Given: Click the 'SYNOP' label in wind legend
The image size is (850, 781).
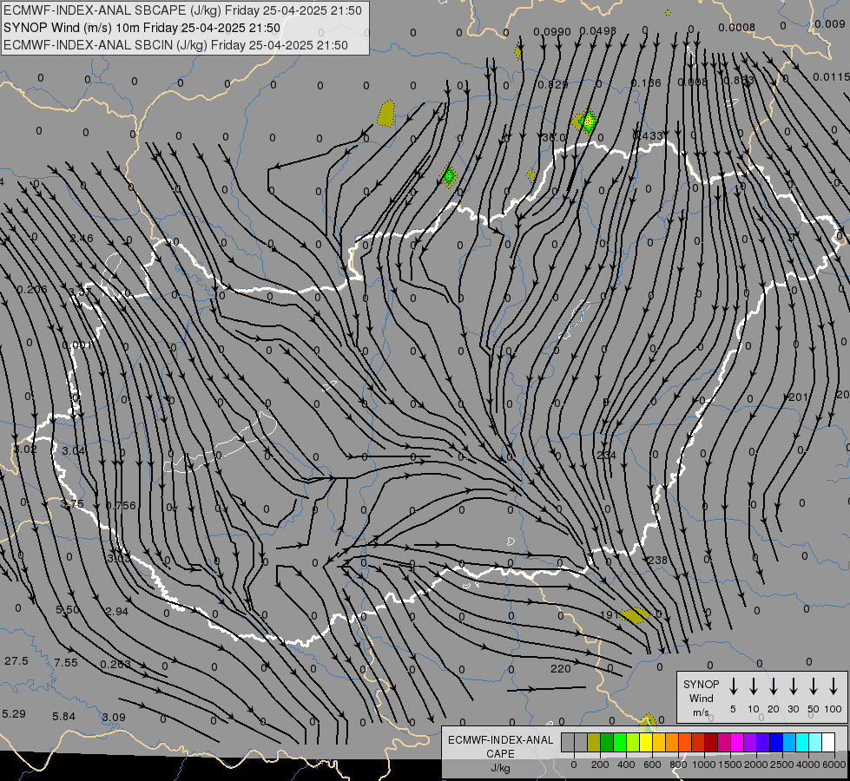Looking at the screenshot, I should pyautogui.click(x=701, y=684).
